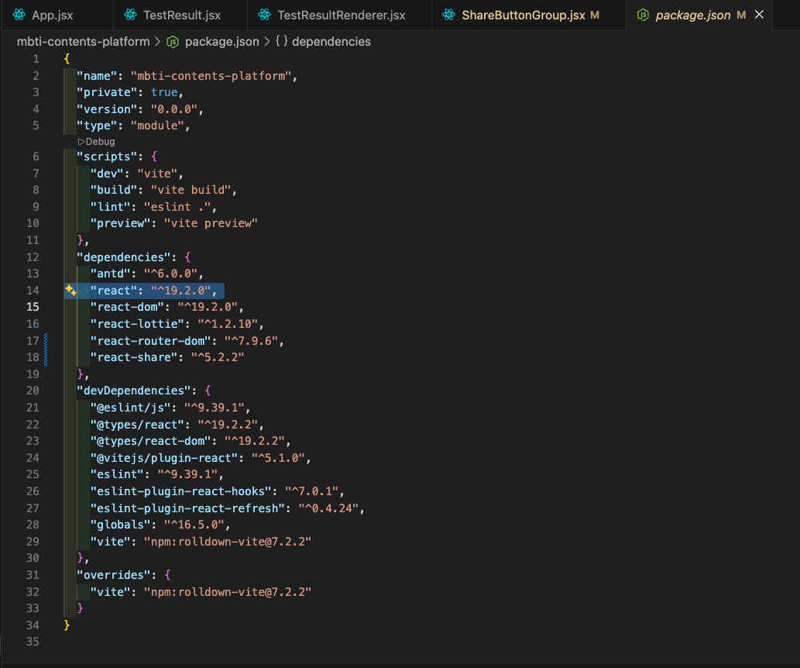Click the "eslint ." lint value
800x668 pixels.
(x=177, y=207)
